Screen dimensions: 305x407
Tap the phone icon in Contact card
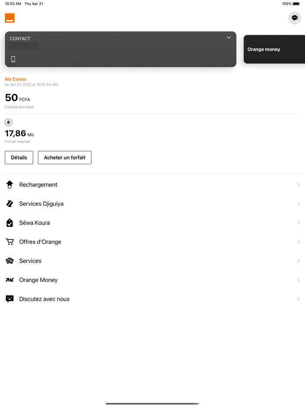click(13, 59)
